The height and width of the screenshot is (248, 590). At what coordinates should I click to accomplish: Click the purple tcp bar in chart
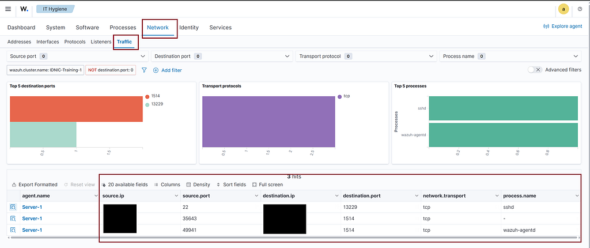pos(268,122)
